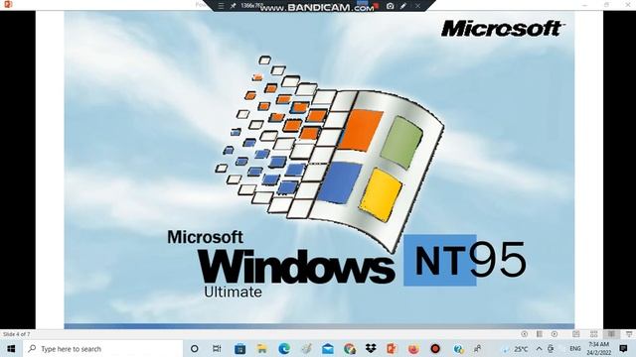Open Dropbox from the taskbar
This screenshot has width=636, height=357.
tap(371, 348)
